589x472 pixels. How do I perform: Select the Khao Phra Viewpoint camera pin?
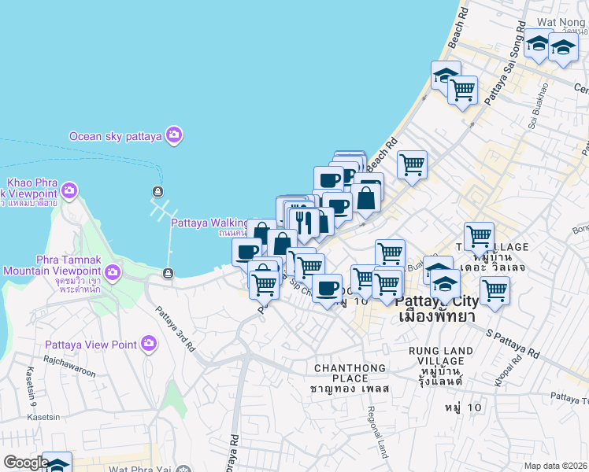(69, 191)
